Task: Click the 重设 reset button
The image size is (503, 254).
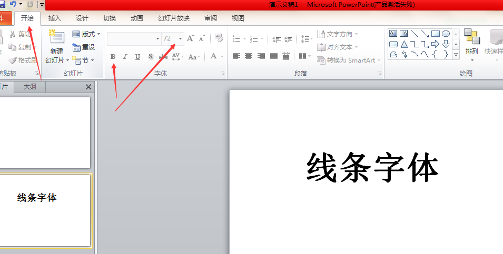Action: pos(84,47)
